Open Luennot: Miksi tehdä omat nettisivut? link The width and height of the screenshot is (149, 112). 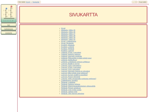click(x=74, y=73)
